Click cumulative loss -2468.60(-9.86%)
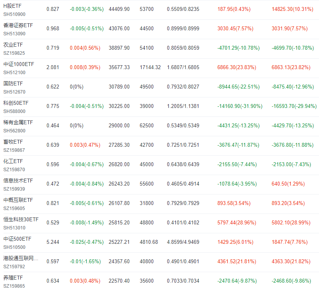Viewport: 319px width, 290px height. click(x=291, y=281)
